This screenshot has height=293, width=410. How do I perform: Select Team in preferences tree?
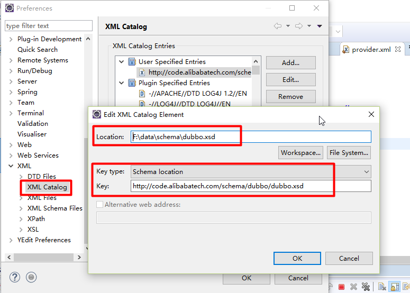click(x=25, y=103)
